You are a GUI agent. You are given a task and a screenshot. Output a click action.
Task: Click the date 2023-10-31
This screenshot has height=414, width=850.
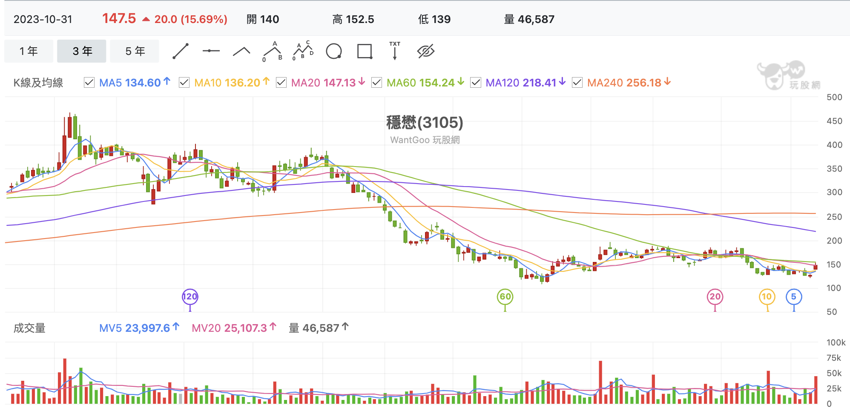43,19
